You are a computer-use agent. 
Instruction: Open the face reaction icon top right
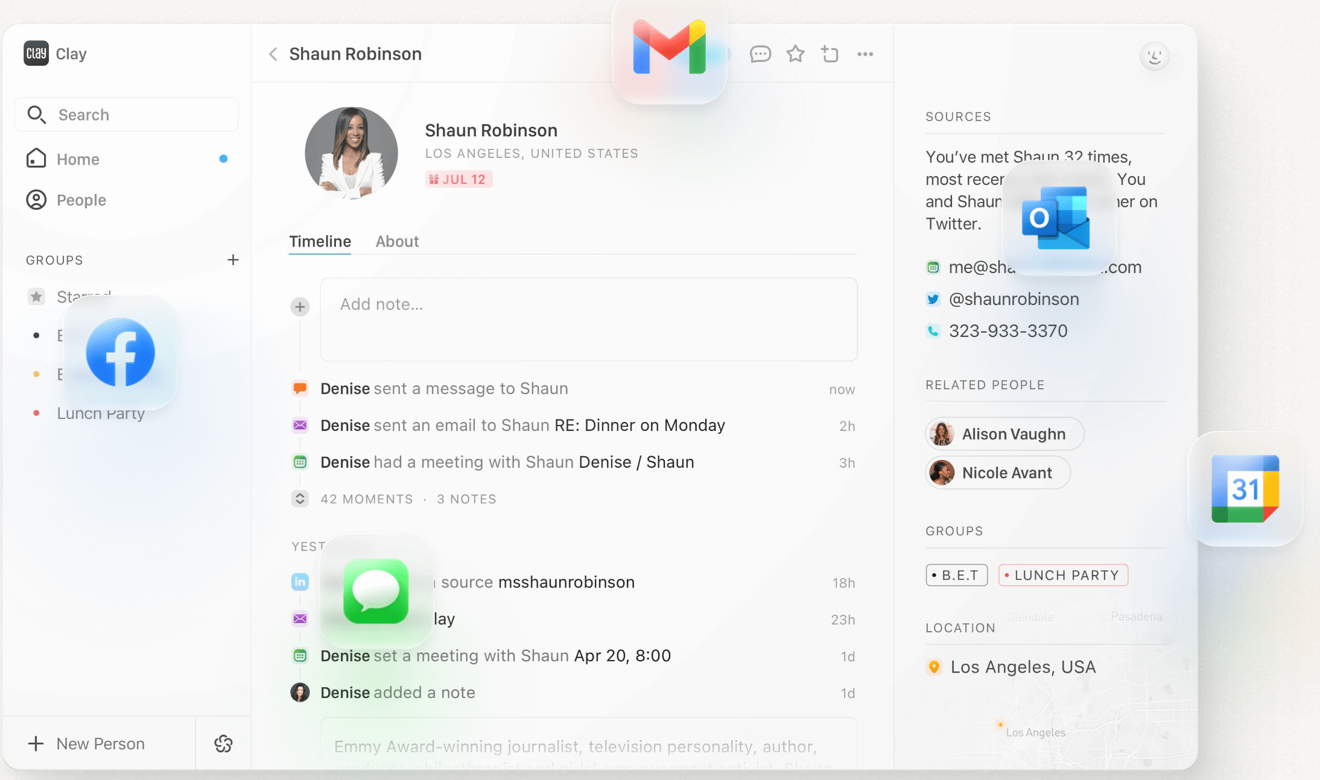click(1155, 55)
